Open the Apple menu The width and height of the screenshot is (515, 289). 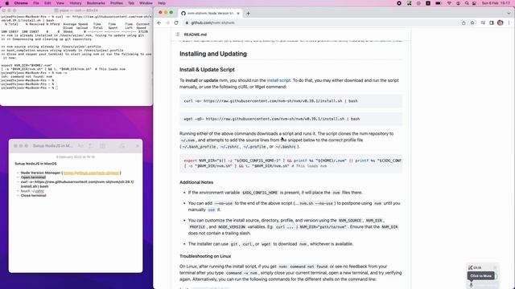click(x=7, y=3)
